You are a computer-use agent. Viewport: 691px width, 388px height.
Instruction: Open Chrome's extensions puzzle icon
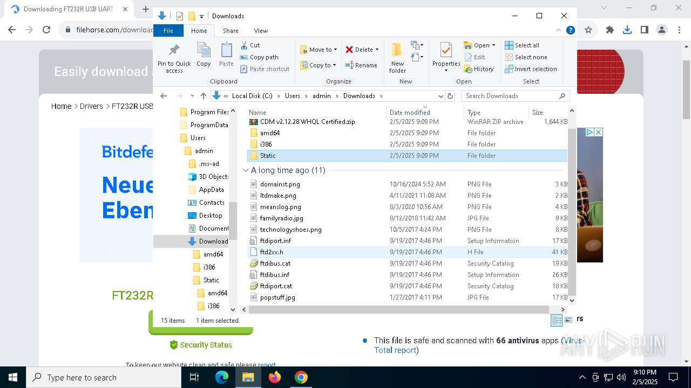click(x=609, y=30)
